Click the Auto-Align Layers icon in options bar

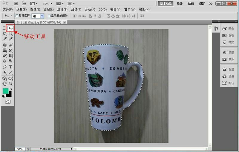pos(142,16)
